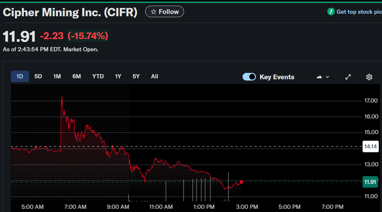This screenshot has width=382, height=212.
Task: Click the -2.23 price change value
Action: 52,36
